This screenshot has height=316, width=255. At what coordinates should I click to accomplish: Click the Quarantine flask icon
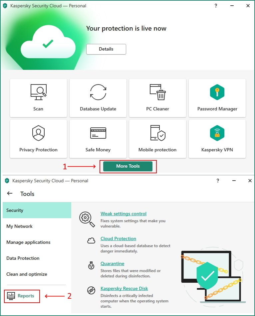point(91,265)
